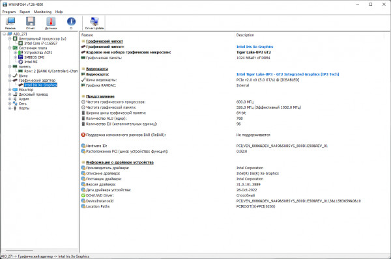This screenshot has height=259, width=391.
Task: Click the ACPI devices tree icon
Action: coord(21,53)
